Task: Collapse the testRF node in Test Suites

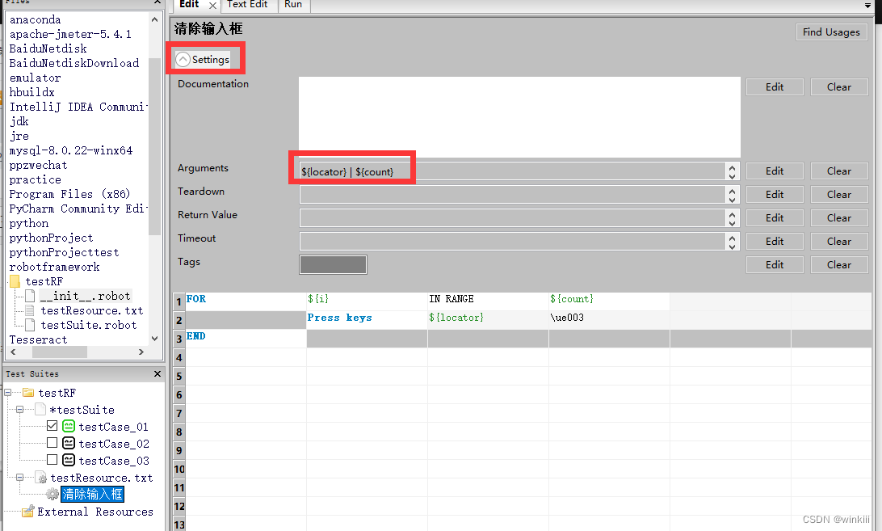Action: point(8,393)
